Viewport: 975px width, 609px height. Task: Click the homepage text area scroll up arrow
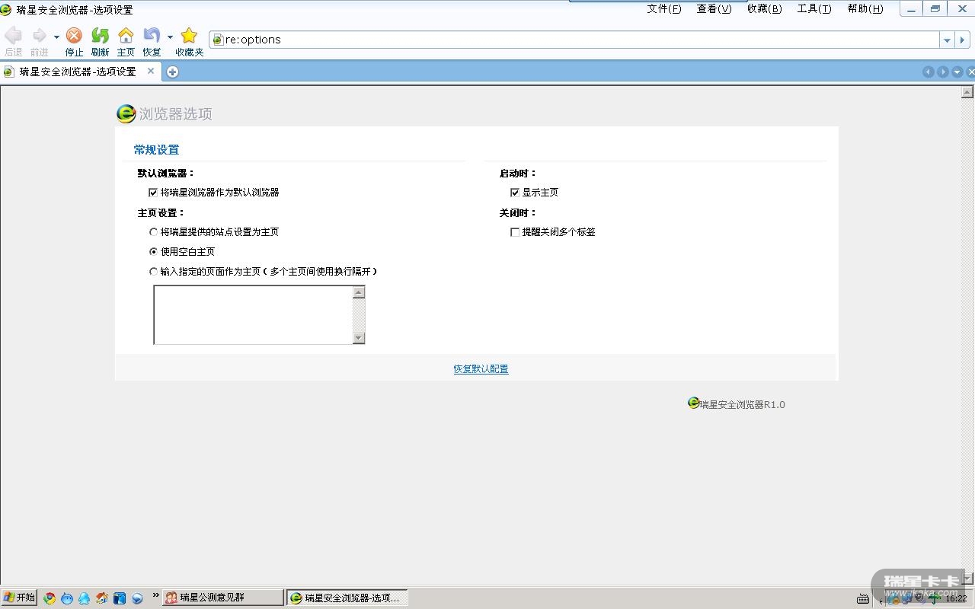click(x=359, y=292)
